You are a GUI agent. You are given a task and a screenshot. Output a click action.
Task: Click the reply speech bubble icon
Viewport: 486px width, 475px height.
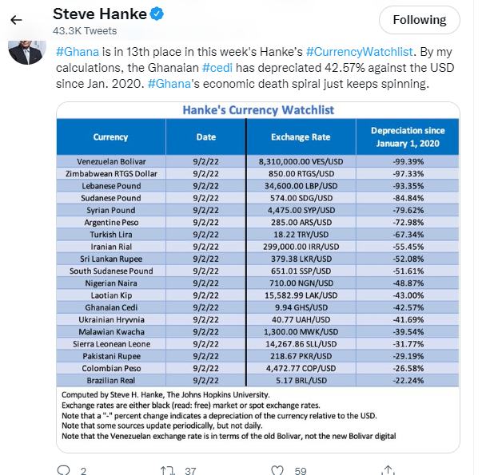pos(62,470)
